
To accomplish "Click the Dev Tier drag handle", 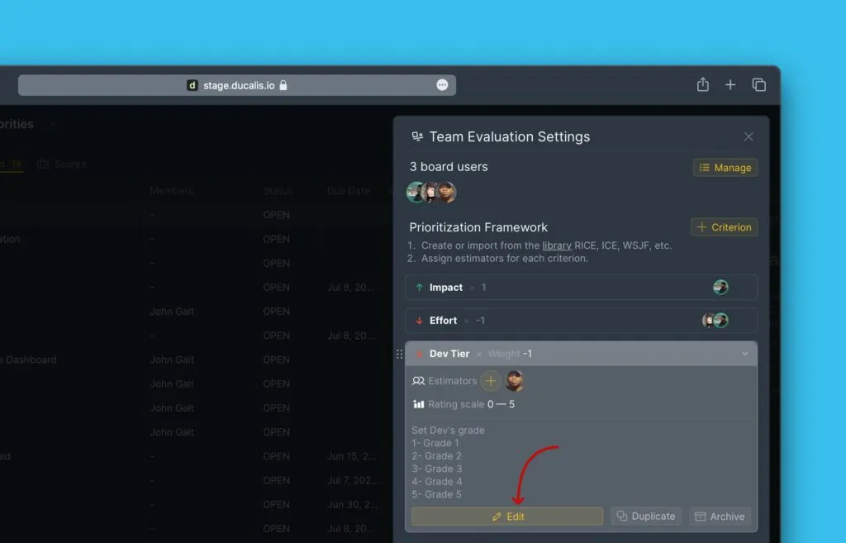I will click(400, 354).
